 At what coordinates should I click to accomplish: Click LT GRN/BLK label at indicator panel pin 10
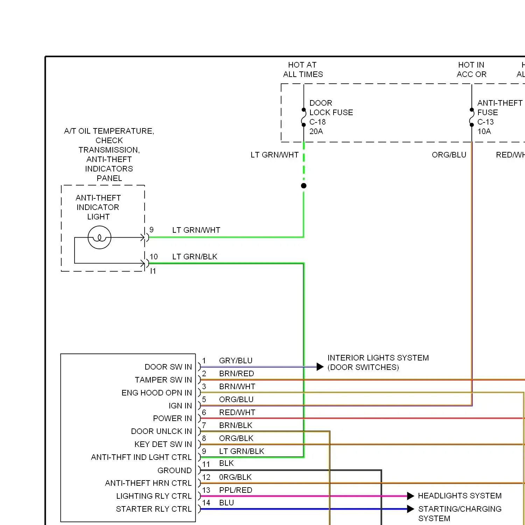[195, 257]
